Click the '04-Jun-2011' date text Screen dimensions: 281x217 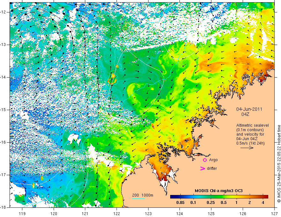pos(249,109)
